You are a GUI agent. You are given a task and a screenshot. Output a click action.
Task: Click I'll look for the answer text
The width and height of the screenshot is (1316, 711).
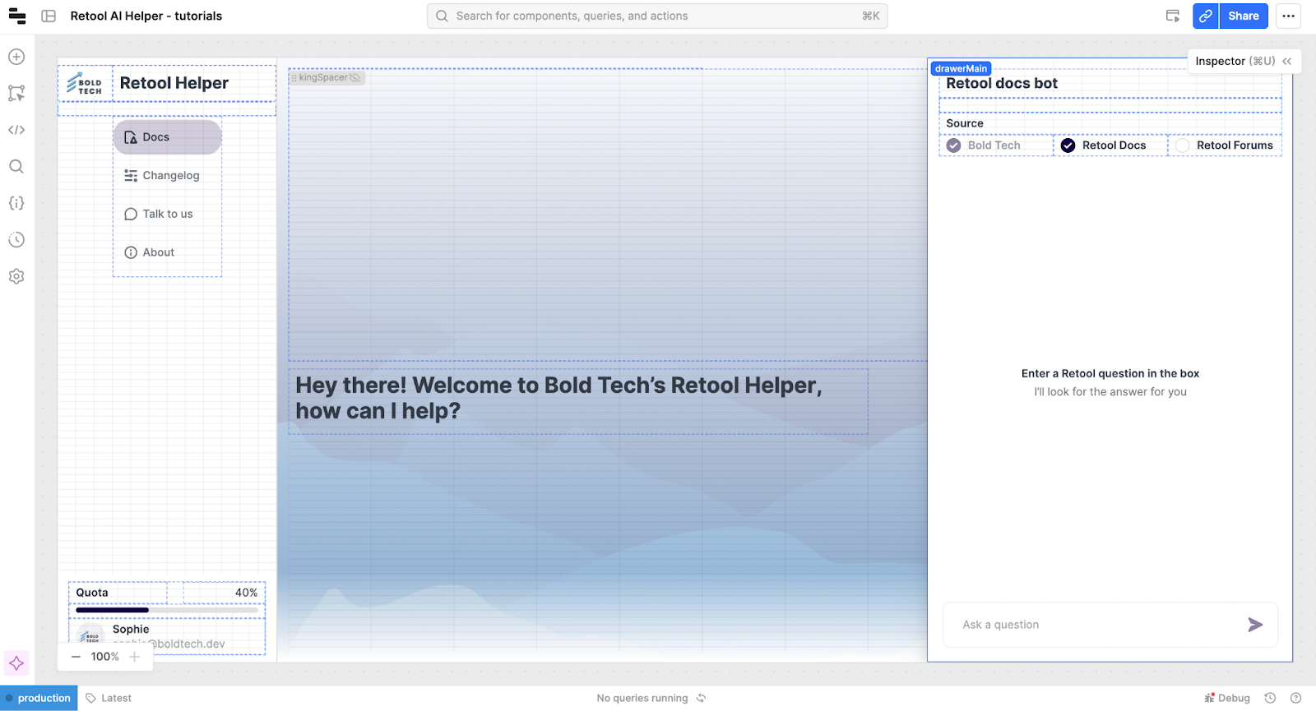1110,392
